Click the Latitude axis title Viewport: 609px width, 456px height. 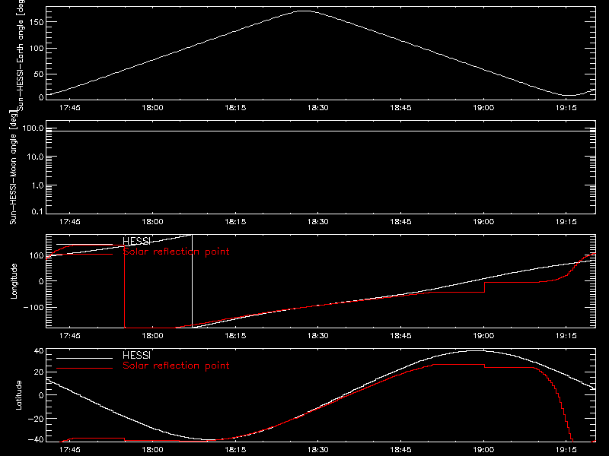(x=18, y=395)
